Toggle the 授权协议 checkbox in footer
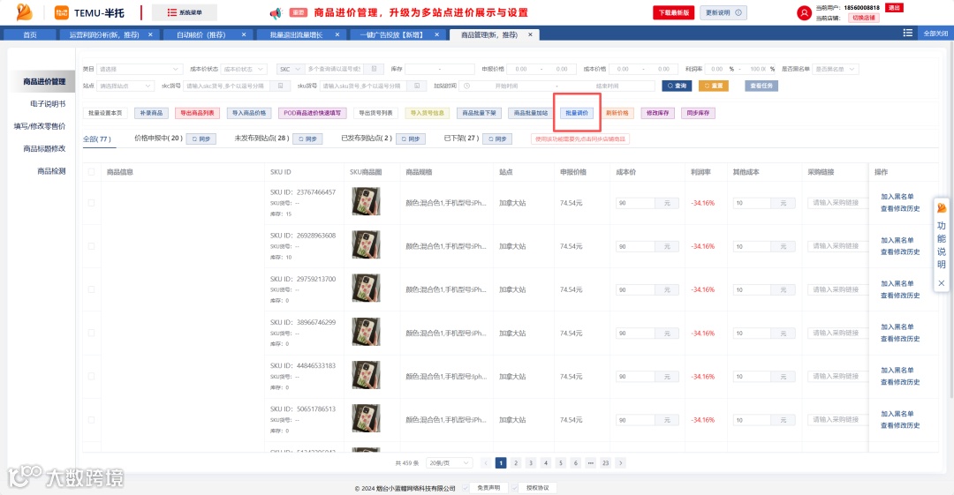This screenshot has width=954, height=495. [514, 488]
